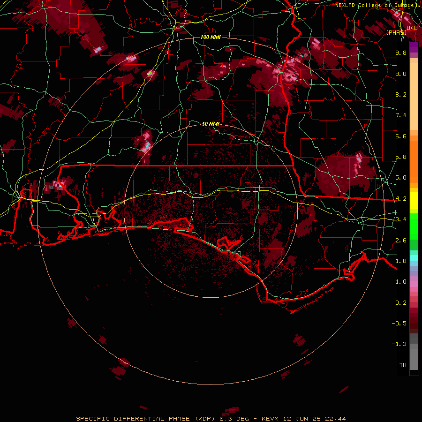Screen dimensions: 422x422
Task: Select the 5.0 scale value
Action: [401, 178]
